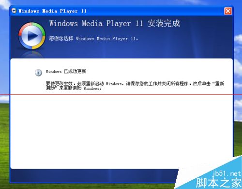The width and height of the screenshot is (242, 189).
Task: Click the title bar text "Windows Media Player 11"
Action: [53, 11]
